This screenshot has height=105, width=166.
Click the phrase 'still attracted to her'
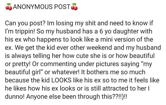click(119, 88)
